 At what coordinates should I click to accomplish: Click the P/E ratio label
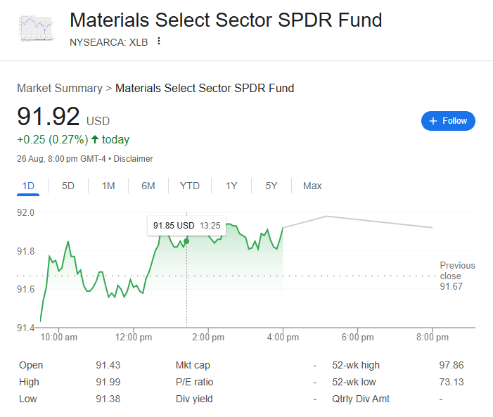(x=194, y=382)
